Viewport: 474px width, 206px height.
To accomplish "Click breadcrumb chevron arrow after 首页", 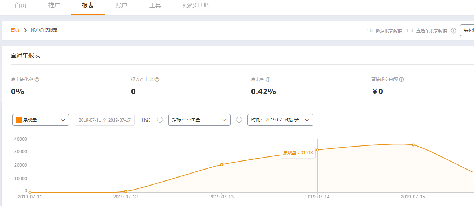I will [25, 30].
